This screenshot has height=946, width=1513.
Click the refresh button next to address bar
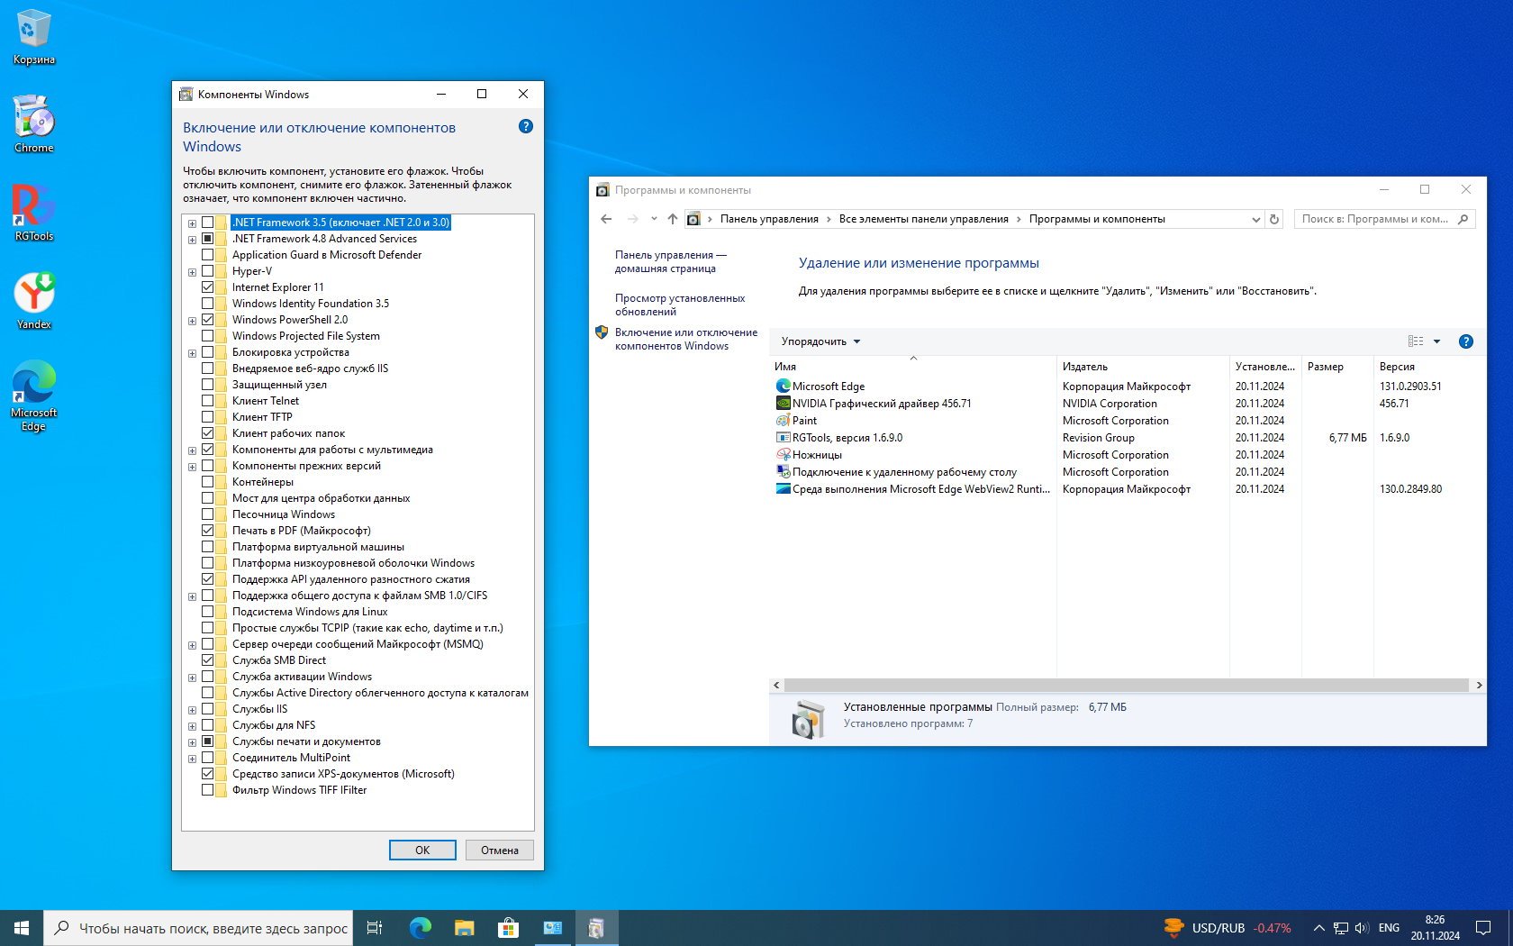tap(1273, 219)
